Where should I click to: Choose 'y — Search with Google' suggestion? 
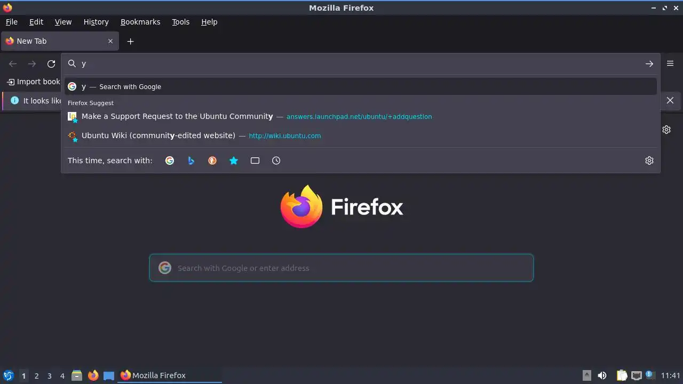[x=361, y=86]
